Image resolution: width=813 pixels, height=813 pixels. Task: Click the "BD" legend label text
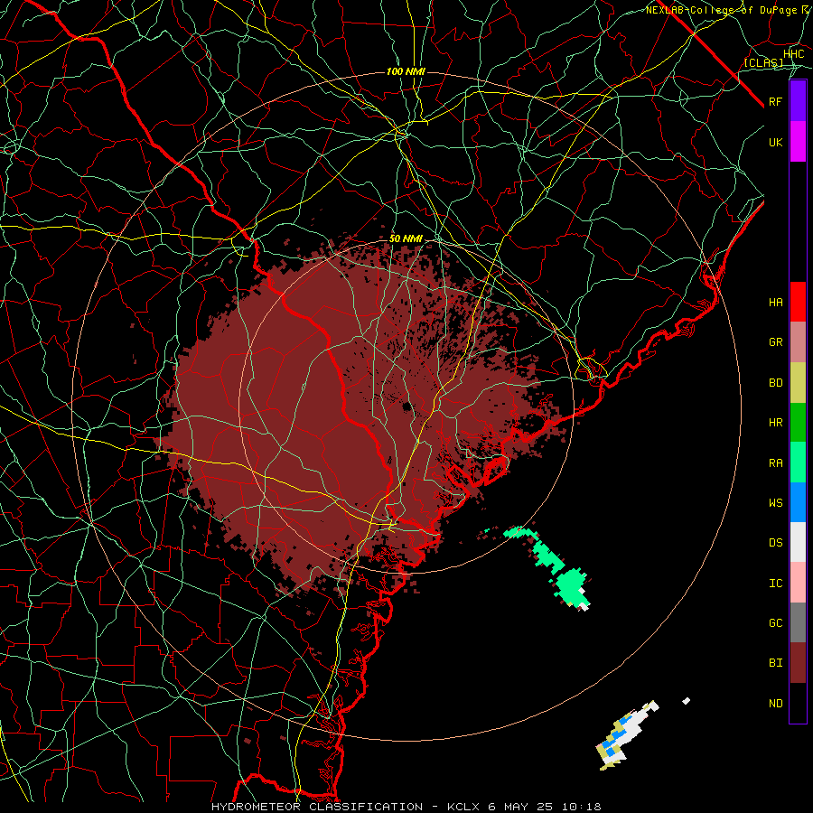775,383
